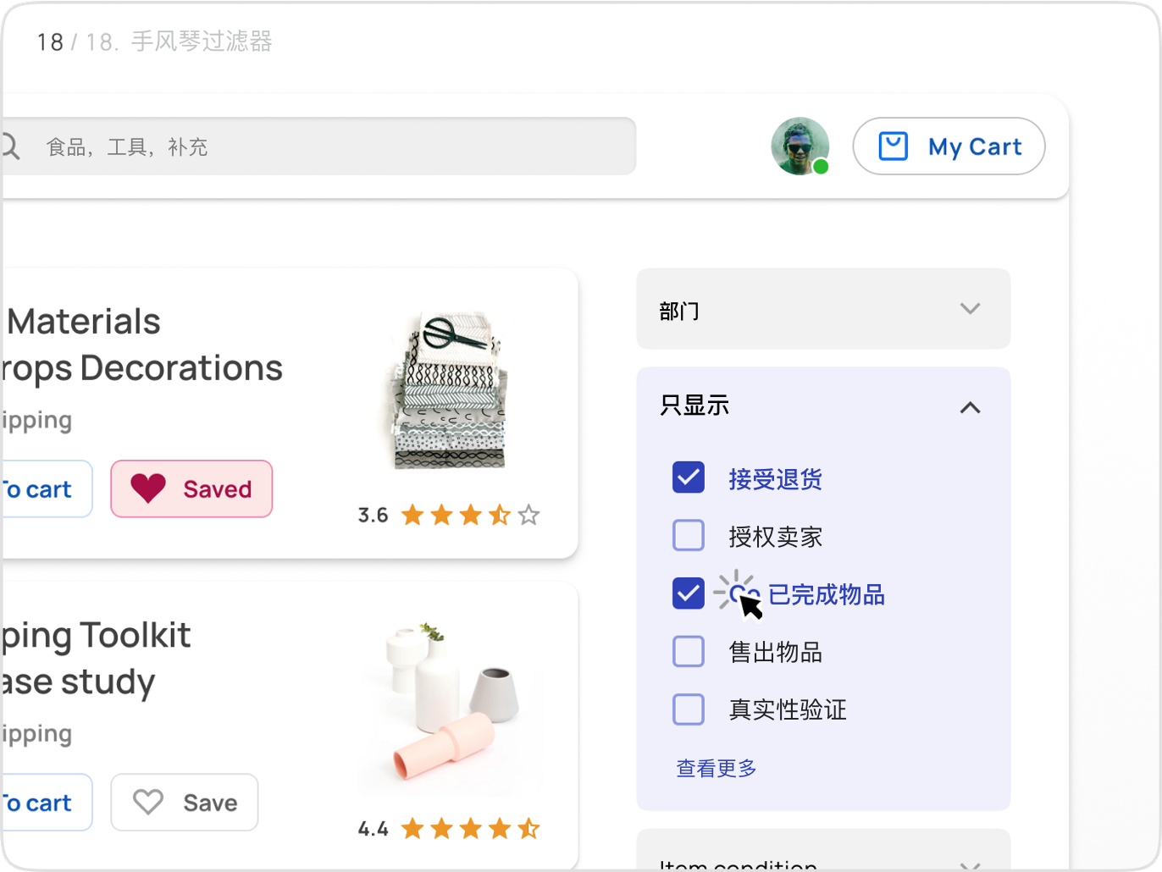Collapse the 只显示 filter section
Image resolution: width=1162 pixels, height=872 pixels.
pyautogui.click(x=970, y=407)
